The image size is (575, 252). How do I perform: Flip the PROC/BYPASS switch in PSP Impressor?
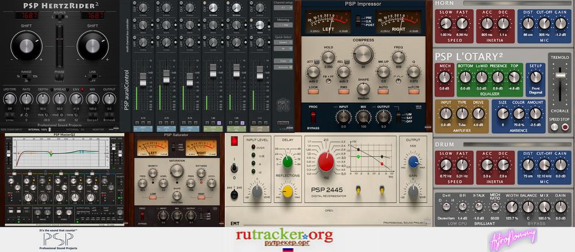coord(313,117)
